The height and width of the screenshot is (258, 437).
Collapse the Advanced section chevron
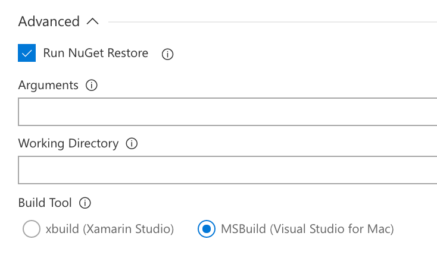(x=92, y=21)
